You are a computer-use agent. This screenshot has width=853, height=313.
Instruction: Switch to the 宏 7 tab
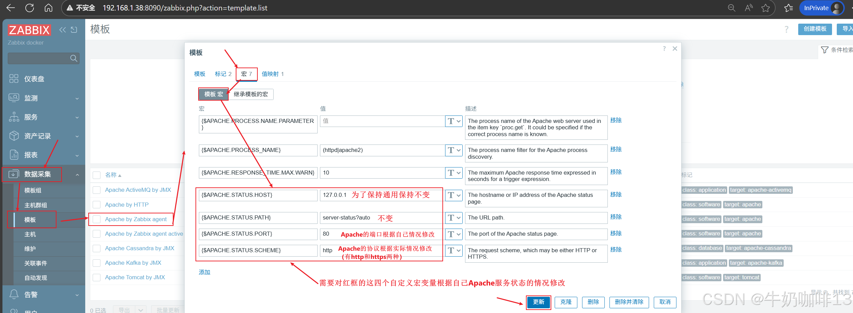pos(247,74)
